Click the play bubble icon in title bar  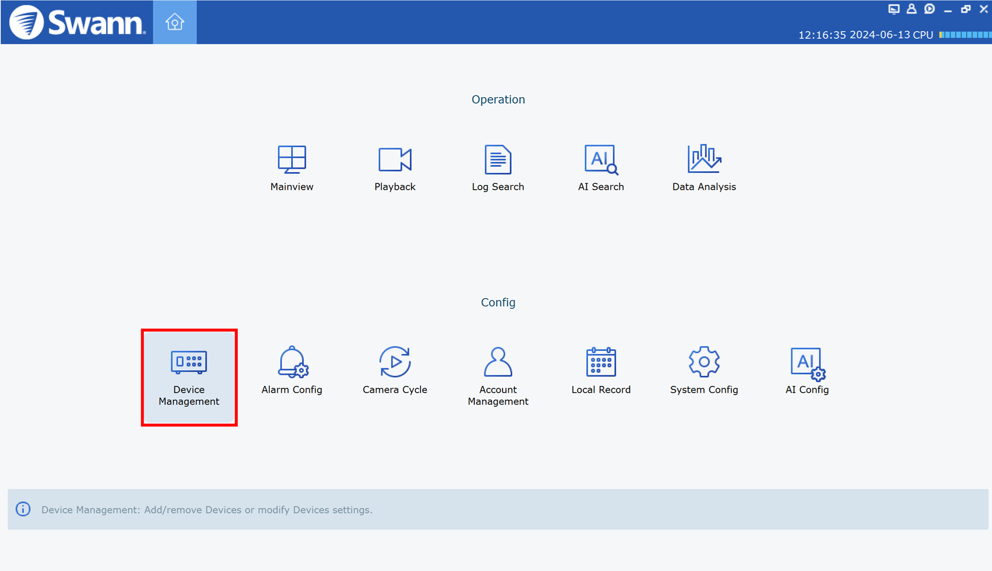[929, 9]
